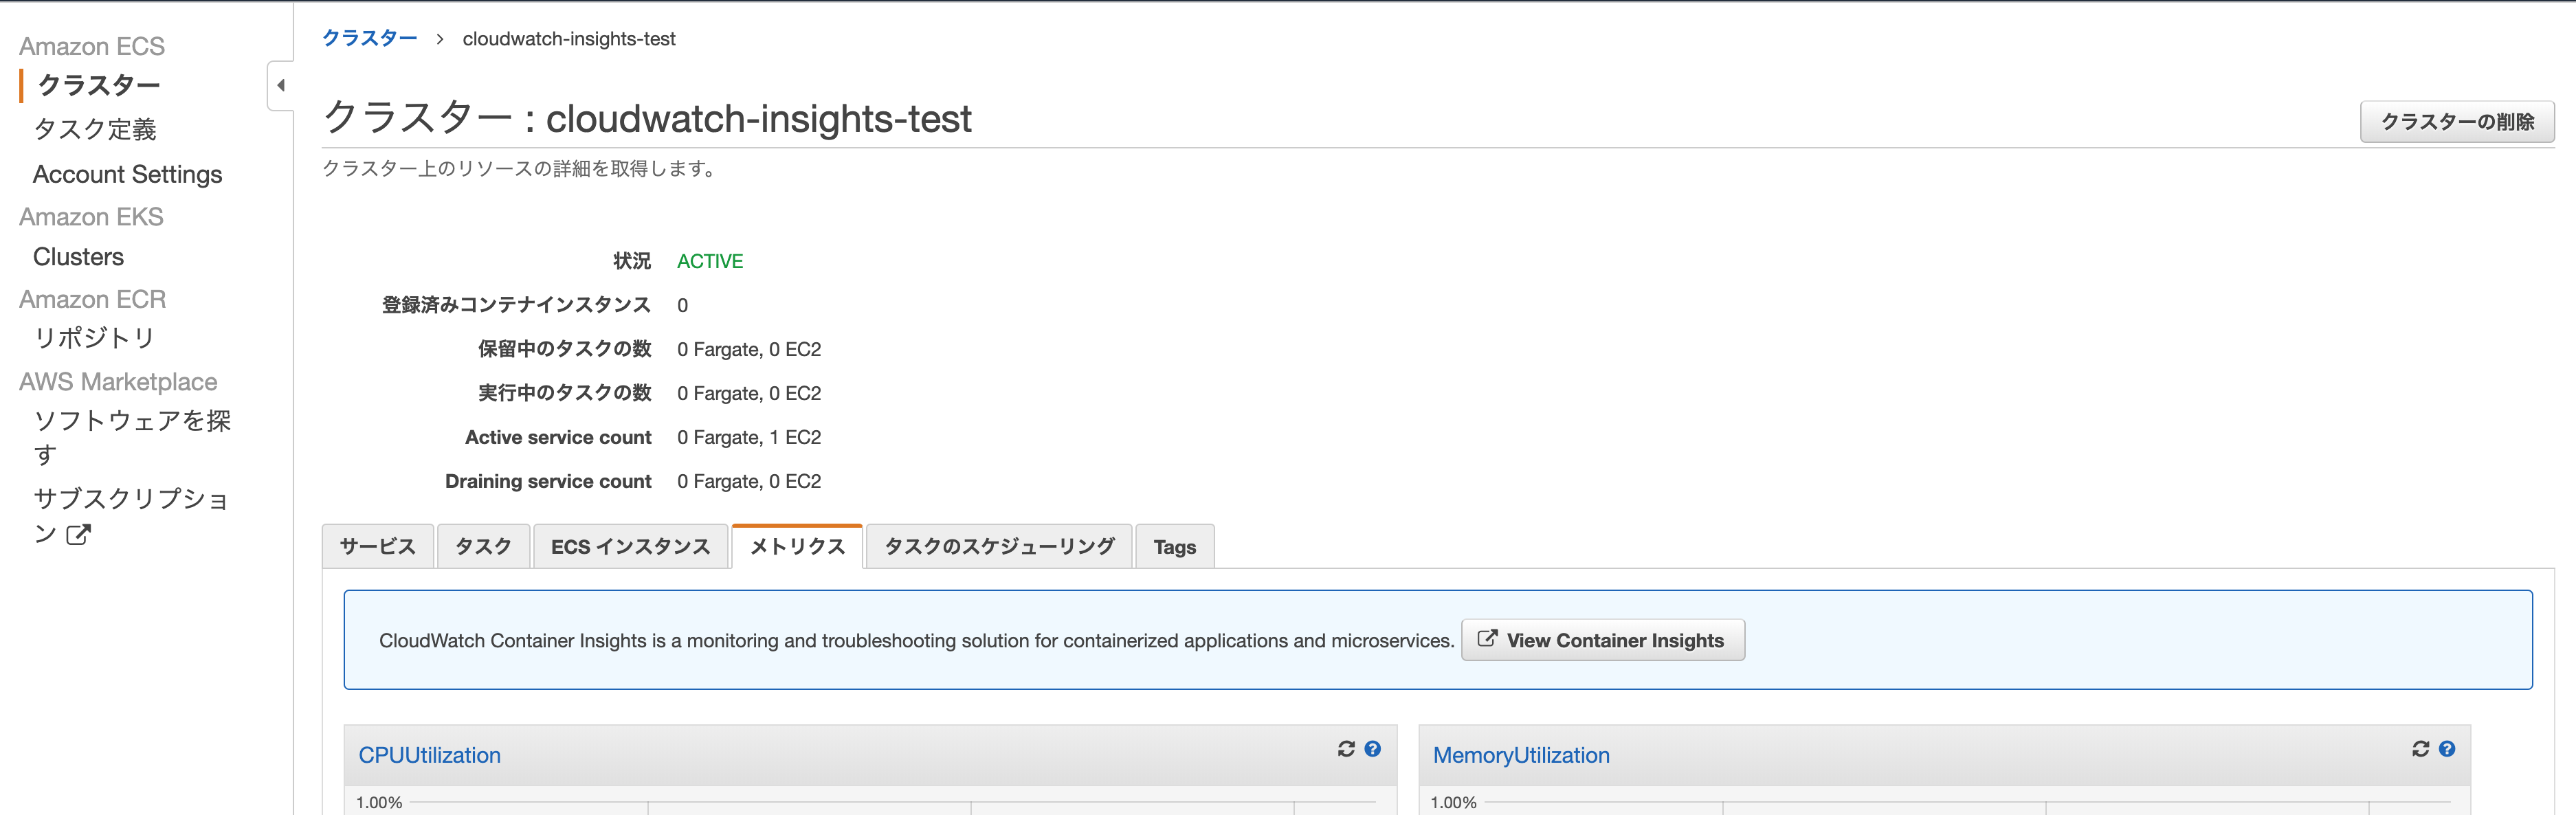
Task: Click View Container Insights button
Action: (1602, 640)
